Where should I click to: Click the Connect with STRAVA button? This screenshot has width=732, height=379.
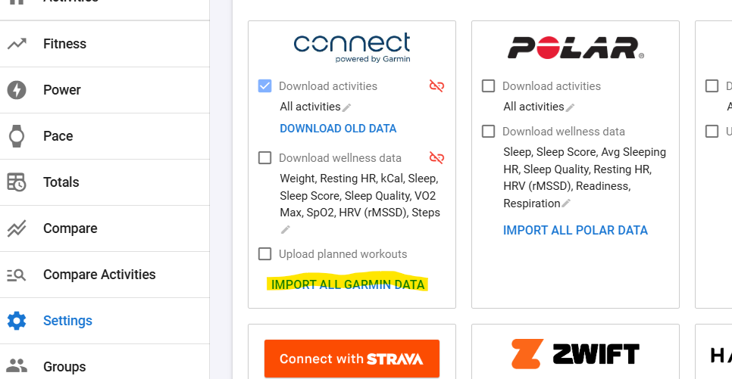click(x=352, y=359)
